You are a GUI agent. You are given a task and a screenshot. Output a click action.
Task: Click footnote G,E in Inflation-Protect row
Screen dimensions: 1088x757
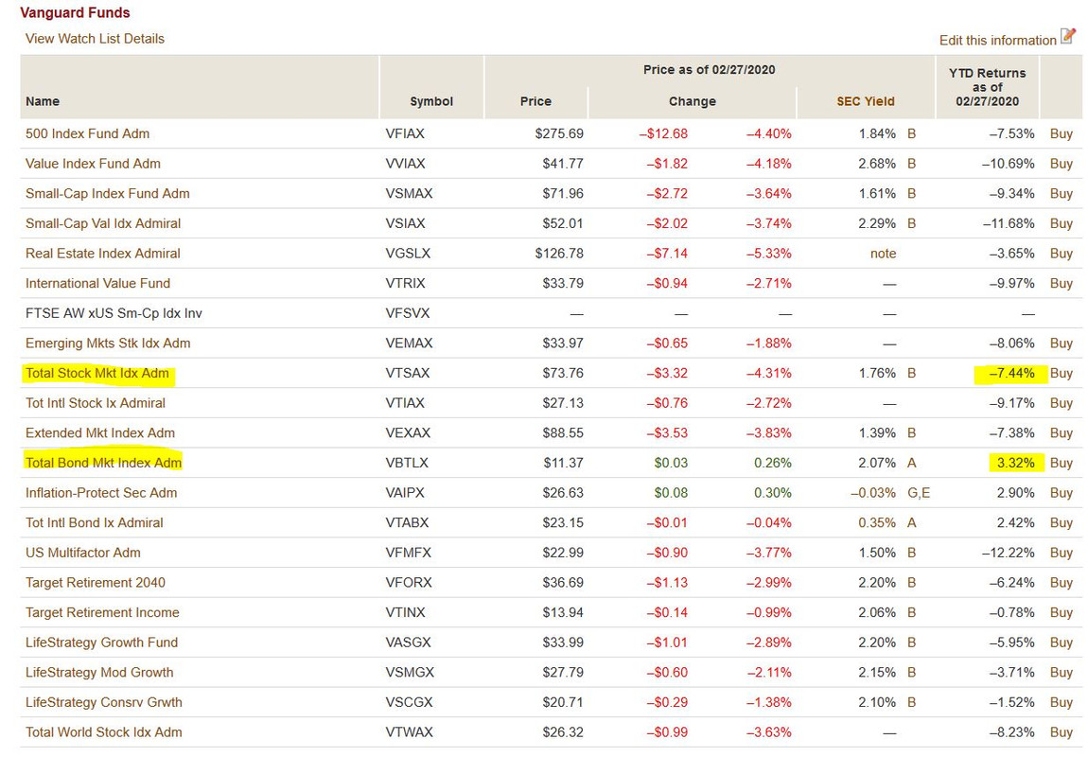click(x=919, y=492)
